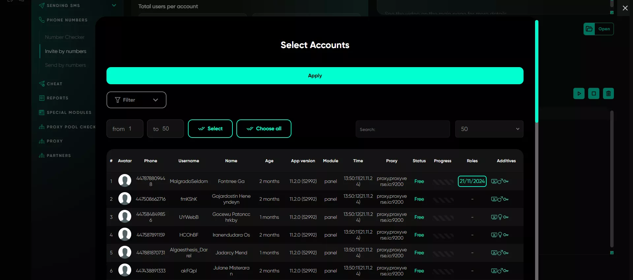Click the Reports list icon

(x=42, y=98)
